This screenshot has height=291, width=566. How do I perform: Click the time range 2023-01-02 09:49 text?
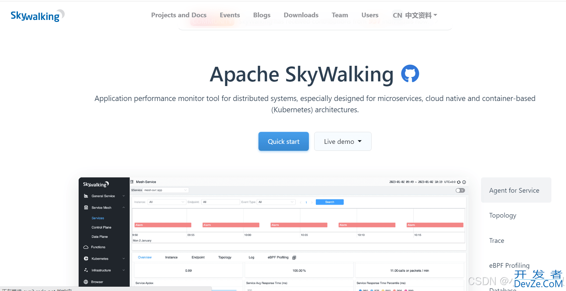pyautogui.click(x=401, y=182)
